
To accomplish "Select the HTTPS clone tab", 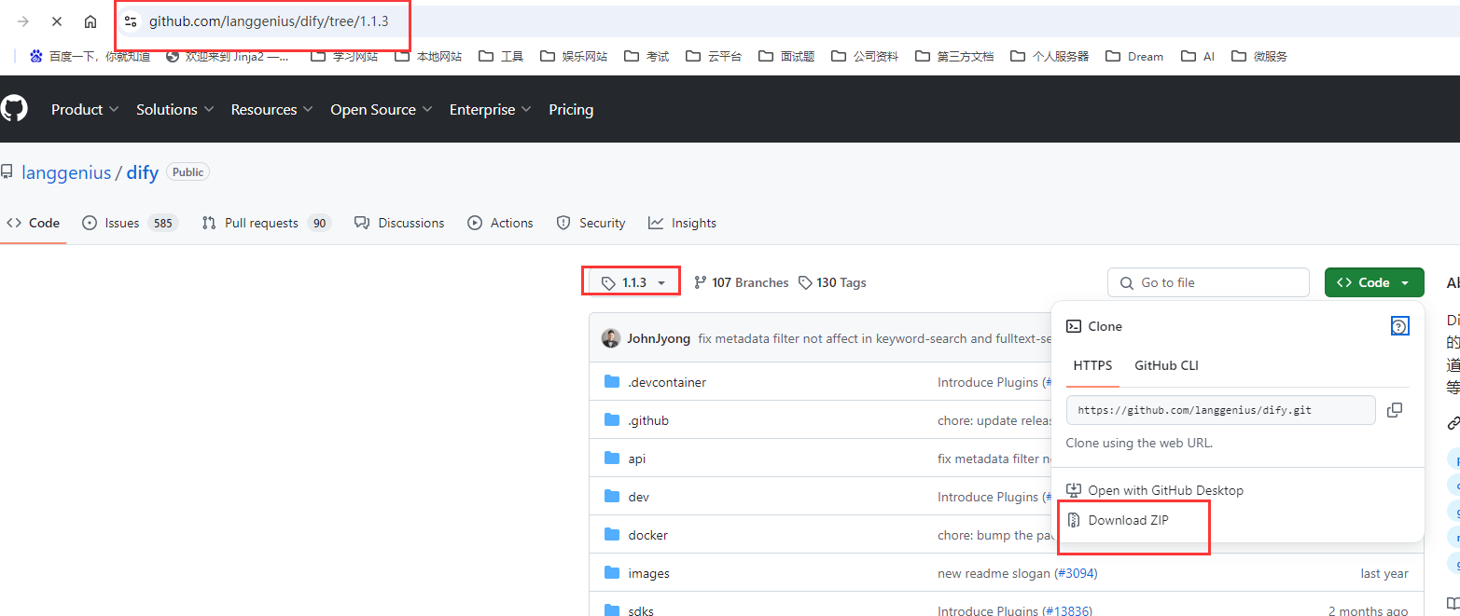I will tap(1092, 365).
